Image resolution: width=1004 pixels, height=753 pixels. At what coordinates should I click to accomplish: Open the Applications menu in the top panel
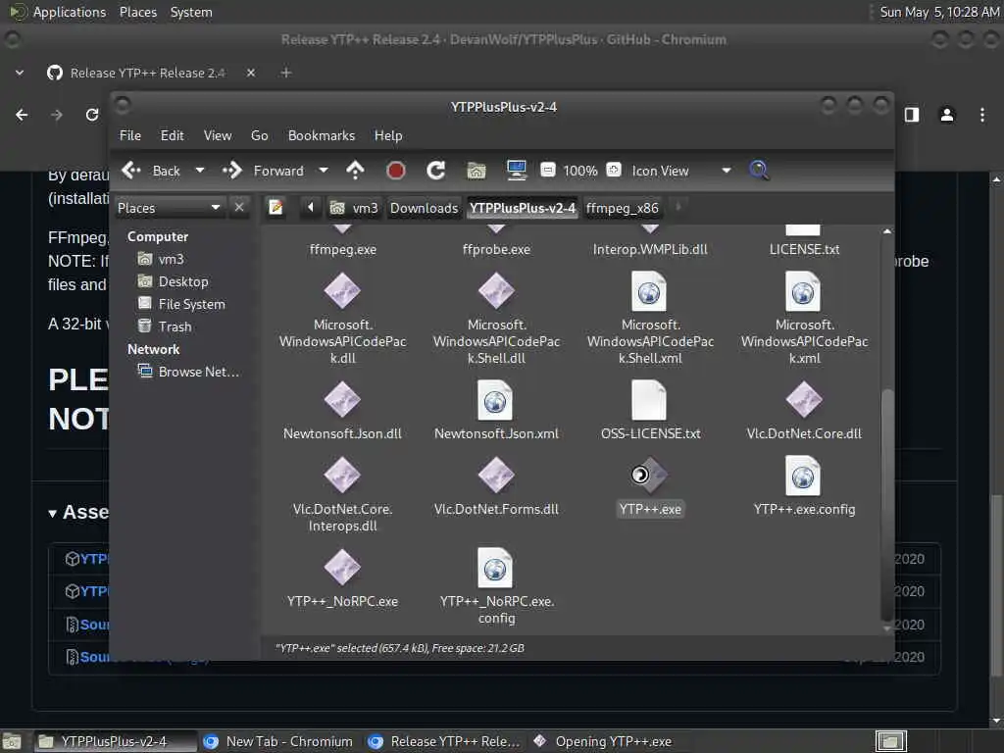tap(70, 12)
